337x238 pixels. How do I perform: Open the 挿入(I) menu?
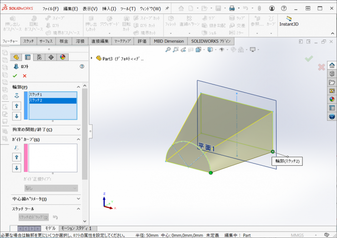109,9
